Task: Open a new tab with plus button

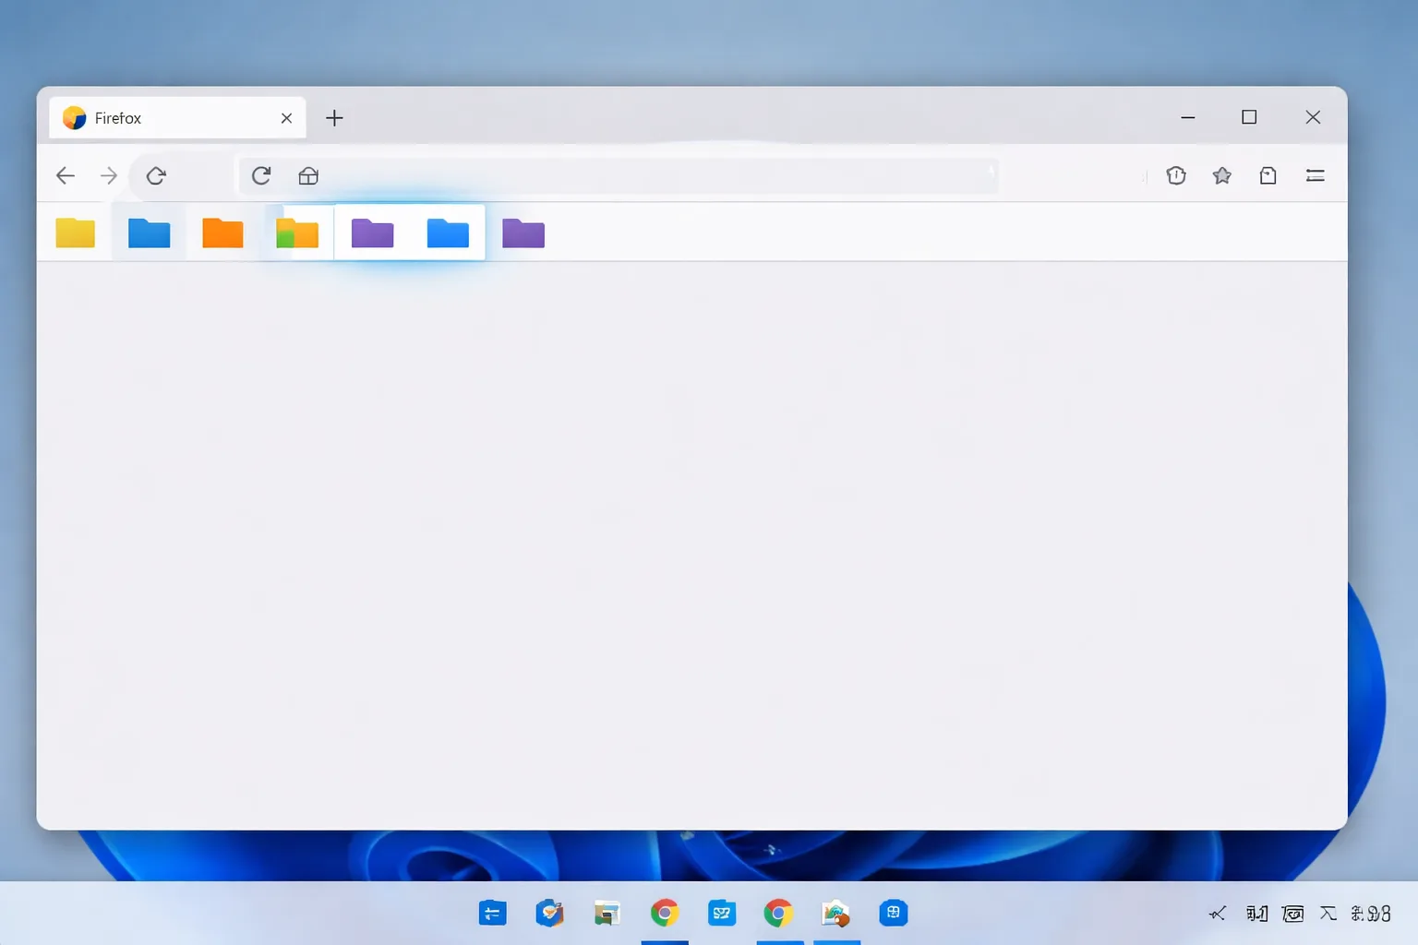Action: [x=334, y=118]
